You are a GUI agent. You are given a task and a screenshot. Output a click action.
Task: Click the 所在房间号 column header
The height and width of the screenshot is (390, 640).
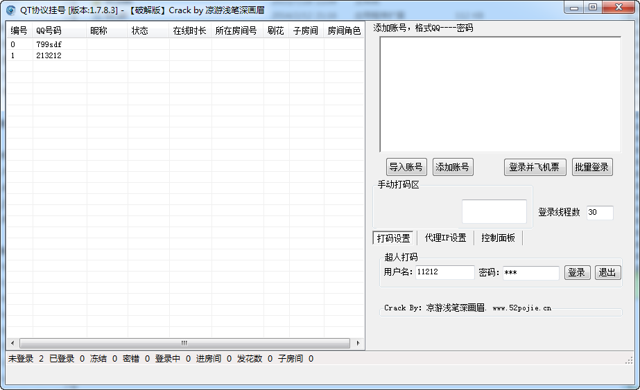click(237, 30)
